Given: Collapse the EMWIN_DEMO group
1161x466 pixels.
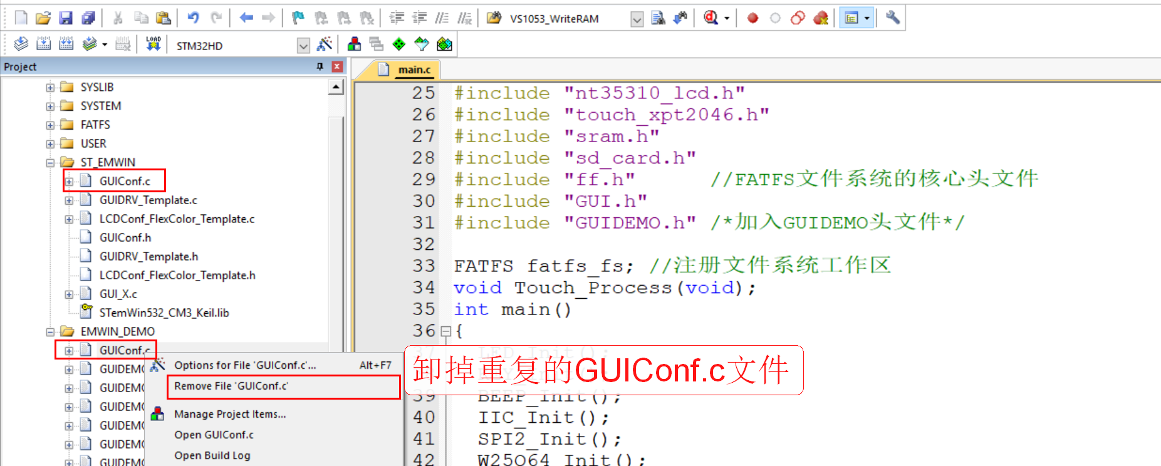Looking at the screenshot, I should [x=50, y=332].
